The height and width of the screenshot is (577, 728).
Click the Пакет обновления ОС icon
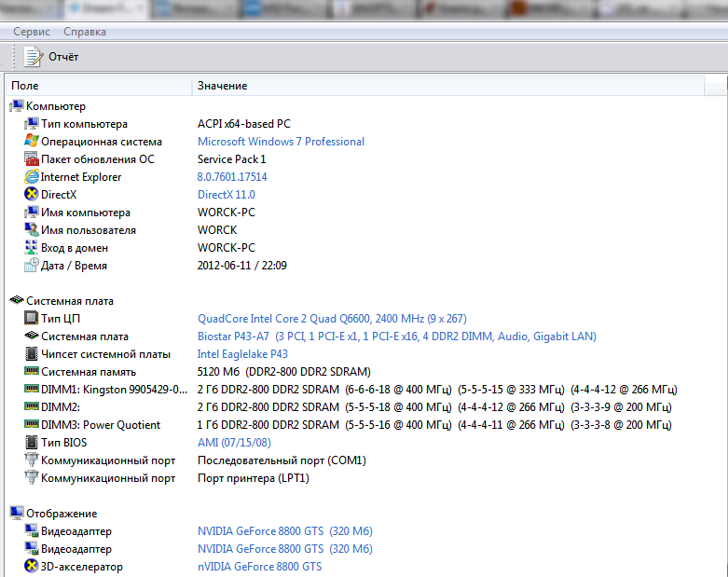(32, 158)
